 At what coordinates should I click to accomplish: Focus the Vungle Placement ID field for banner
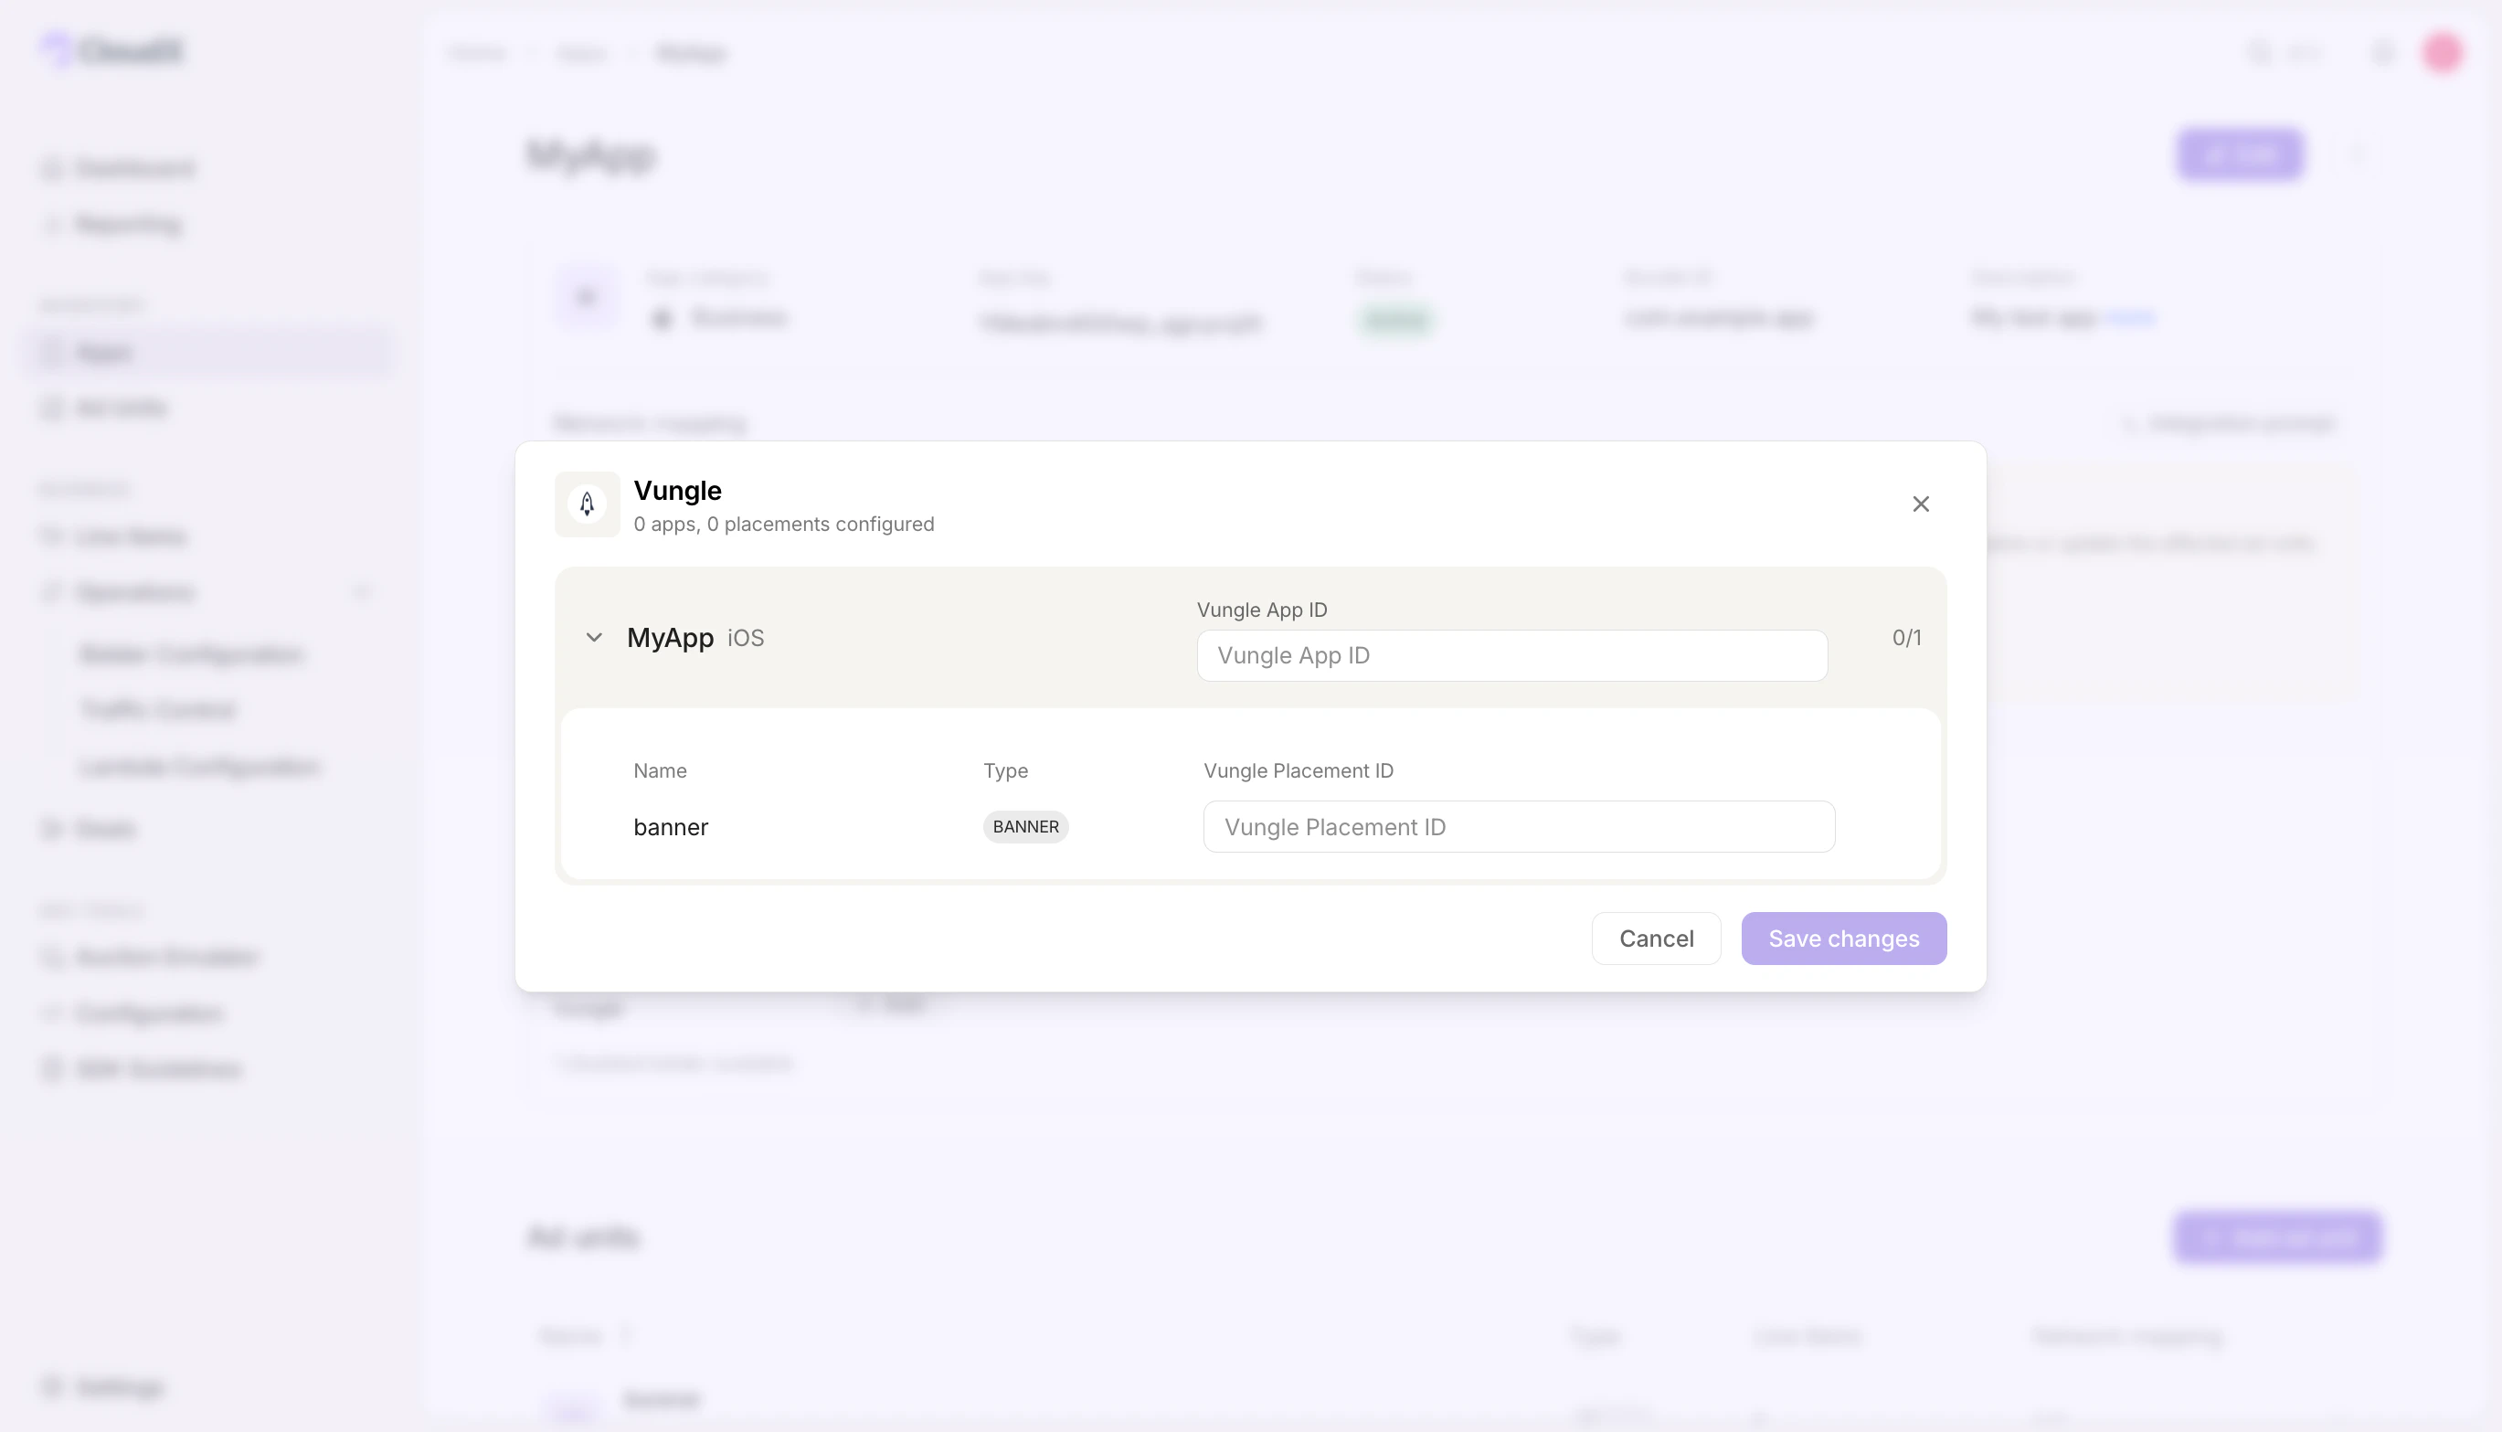point(1518,826)
